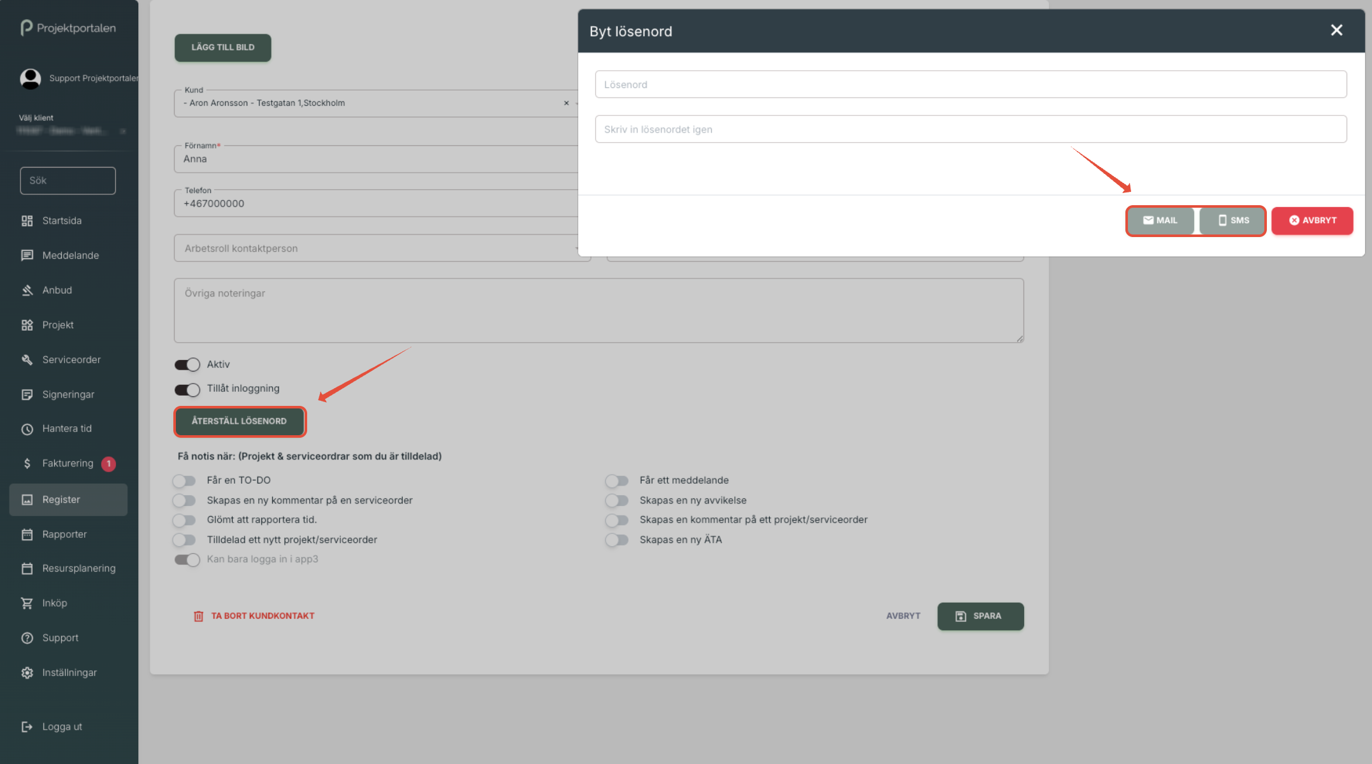This screenshot has height=764, width=1372.
Task: Click the Inställningar gear icon
Action: pyautogui.click(x=27, y=673)
